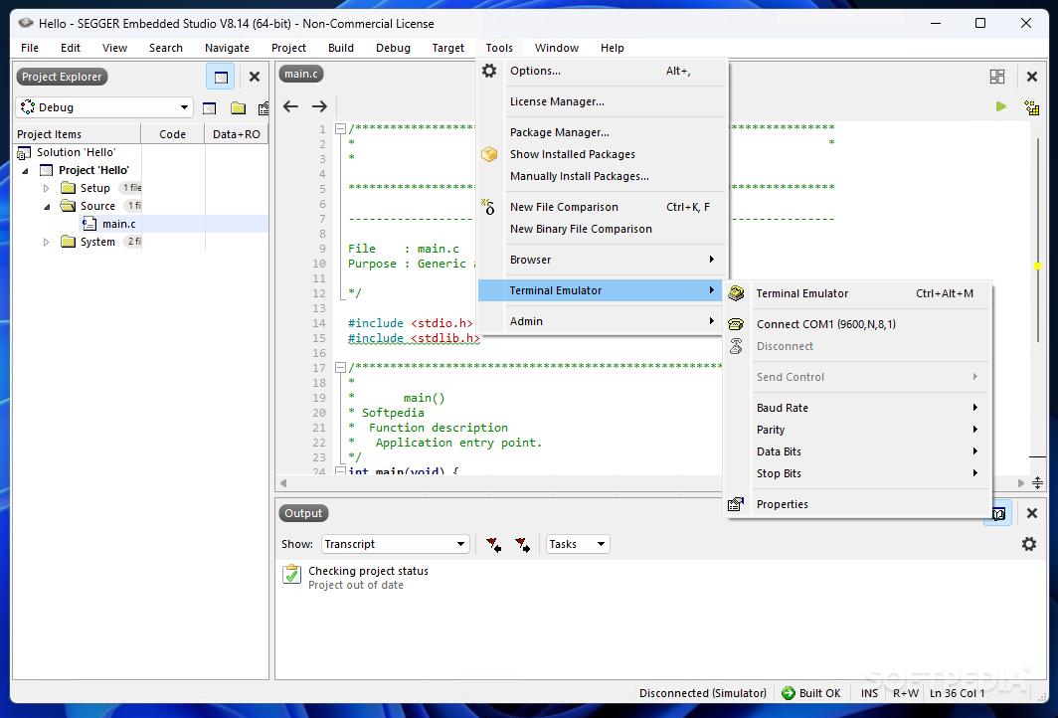
Task: Expand the Setup folder
Action: (x=46, y=188)
